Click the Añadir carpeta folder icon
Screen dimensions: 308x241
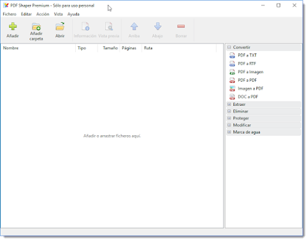[36, 26]
